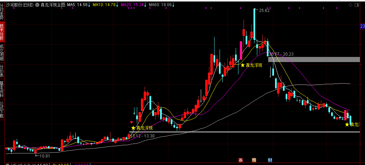Select the 技术分析 sidebar tab
Image resolution: width=365 pixels, height=165 pixels.
(2, 32)
